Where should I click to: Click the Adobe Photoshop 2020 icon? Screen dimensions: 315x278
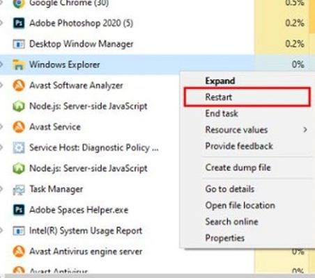point(19,23)
